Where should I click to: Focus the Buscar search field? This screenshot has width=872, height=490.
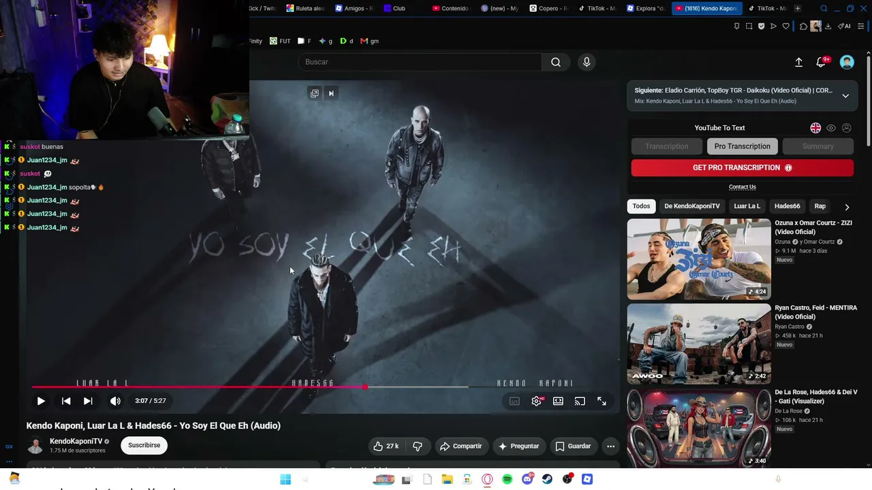[x=420, y=62]
